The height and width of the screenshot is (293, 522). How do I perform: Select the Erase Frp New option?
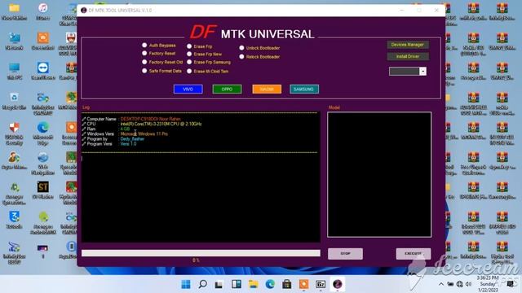189,54
